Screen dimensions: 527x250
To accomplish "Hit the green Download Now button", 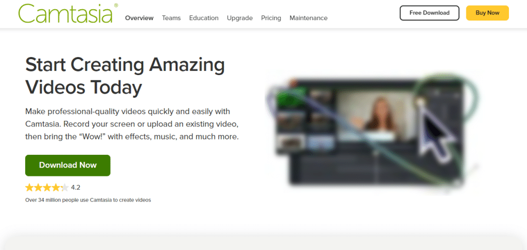I will [x=68, y=165].
